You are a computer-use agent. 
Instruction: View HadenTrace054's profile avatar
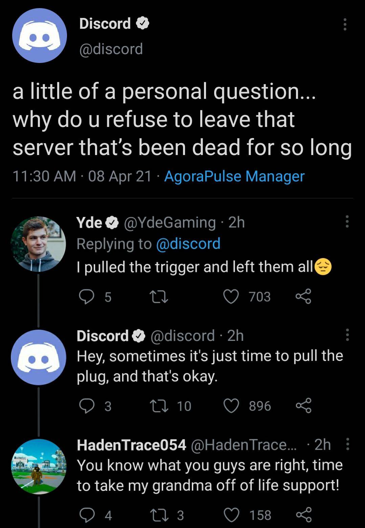tap(39, 466)
